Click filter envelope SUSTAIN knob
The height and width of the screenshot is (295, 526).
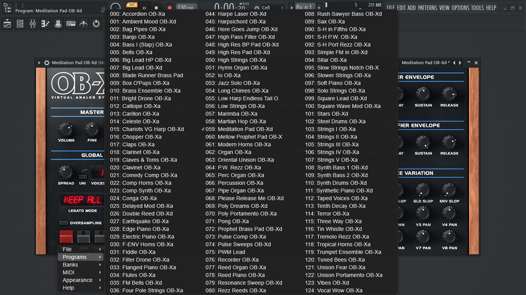point(423,94)
